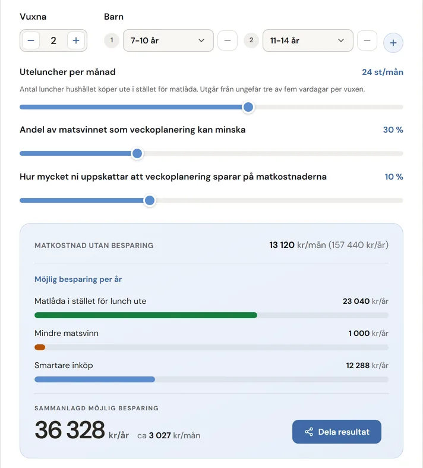Open the child 2 age dropdown (11–14 år)
The height and width of the screenshot is (468, 423).
(x=308, y=40)
